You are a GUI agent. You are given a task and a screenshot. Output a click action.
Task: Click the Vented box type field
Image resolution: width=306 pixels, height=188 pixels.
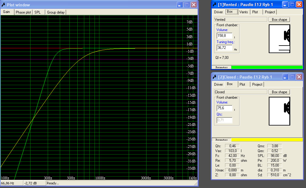pos(240,20)
